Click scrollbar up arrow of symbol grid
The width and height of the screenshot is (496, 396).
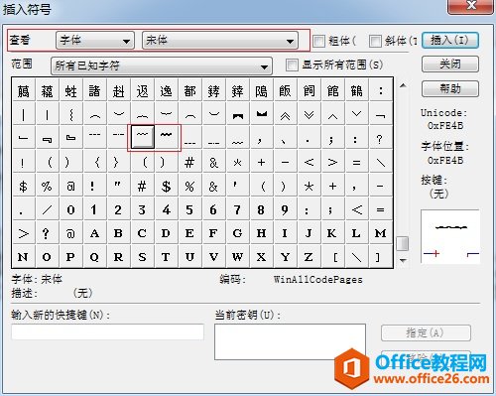[403, 85]
